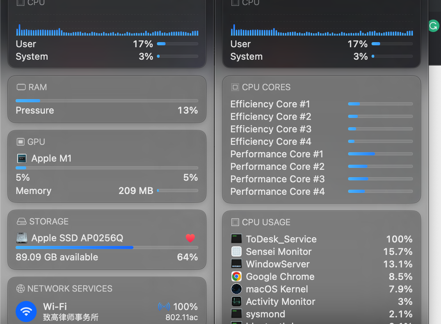Screen dimensions: 441x324
Task: Click the left CPU usage graph
Action: (107, 30)
